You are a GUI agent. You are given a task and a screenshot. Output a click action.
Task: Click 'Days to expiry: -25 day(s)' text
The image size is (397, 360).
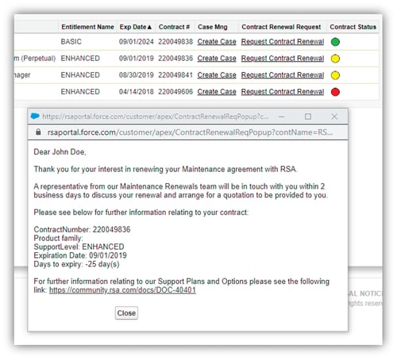point(76,264)
